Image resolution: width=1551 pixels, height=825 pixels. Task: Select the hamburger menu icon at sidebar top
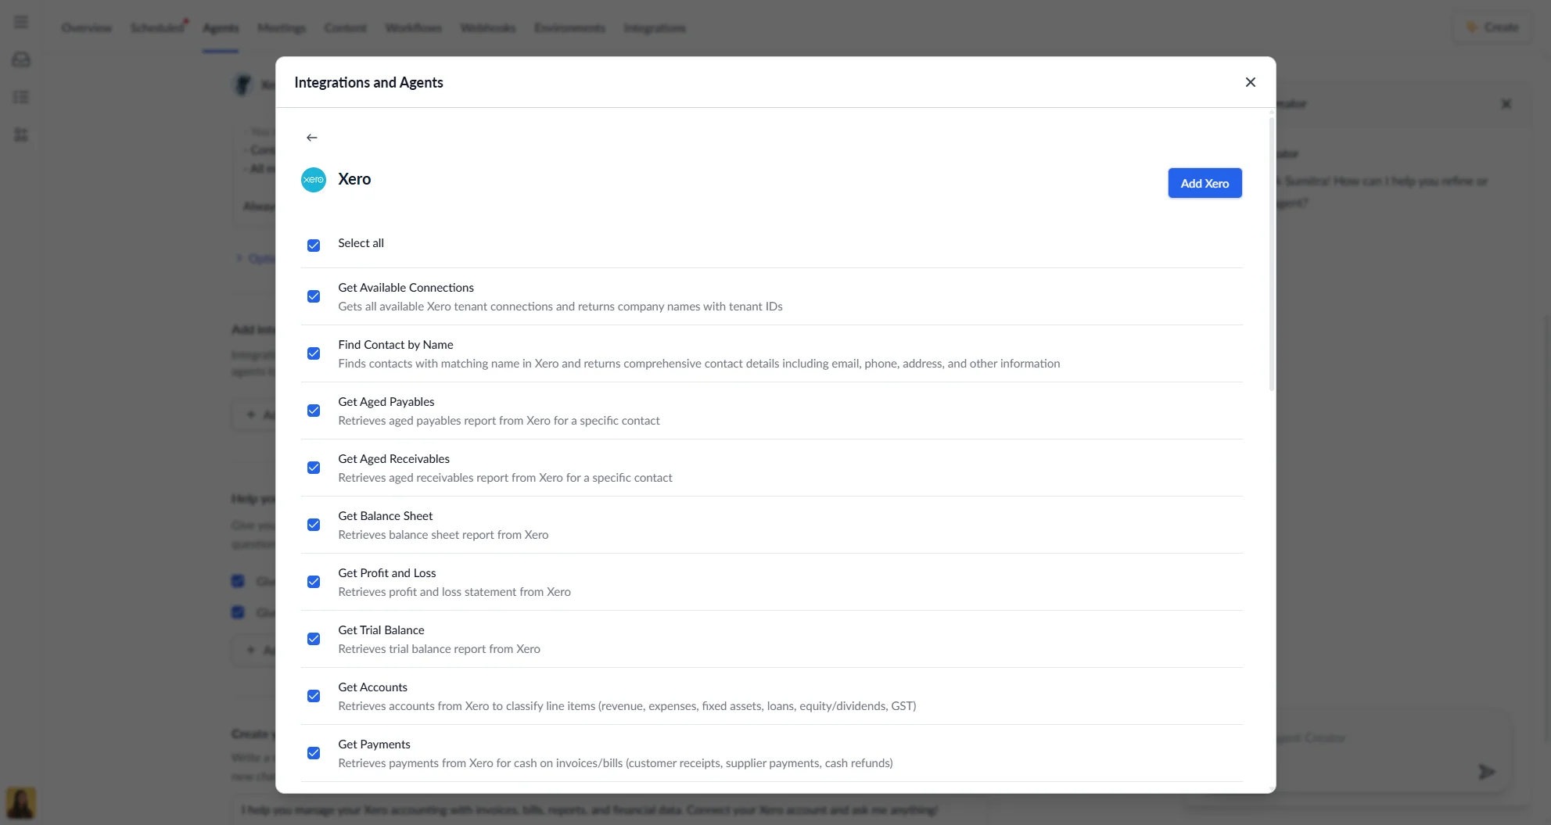pos(20,22)
